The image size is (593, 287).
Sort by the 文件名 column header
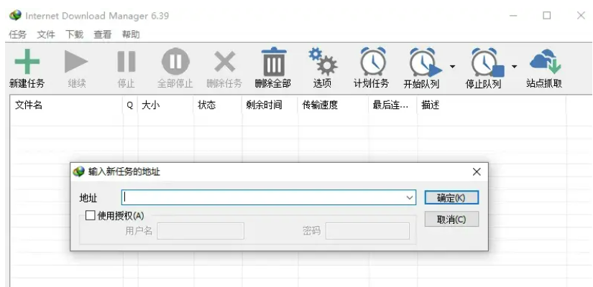point(65,105)
